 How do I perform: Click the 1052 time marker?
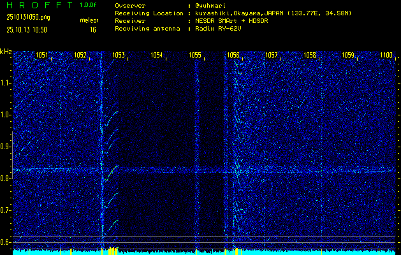click(80, 55)
